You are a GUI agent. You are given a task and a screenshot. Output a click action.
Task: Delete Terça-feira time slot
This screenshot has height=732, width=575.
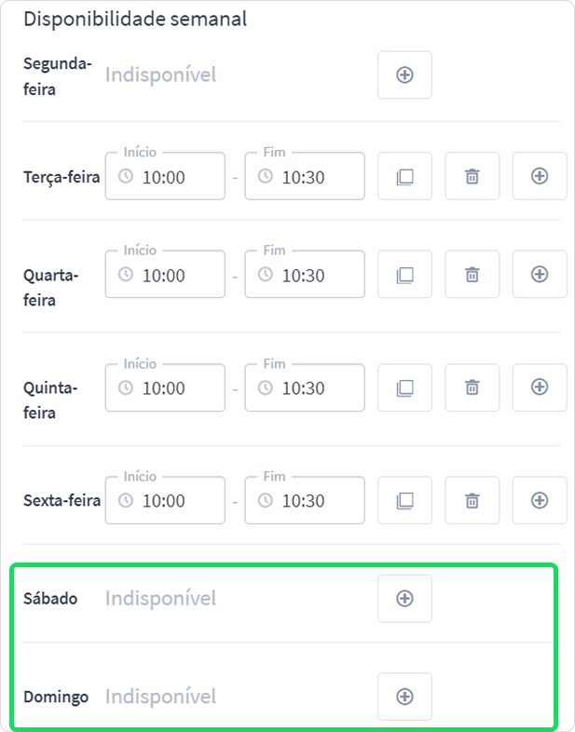(472, 176)
